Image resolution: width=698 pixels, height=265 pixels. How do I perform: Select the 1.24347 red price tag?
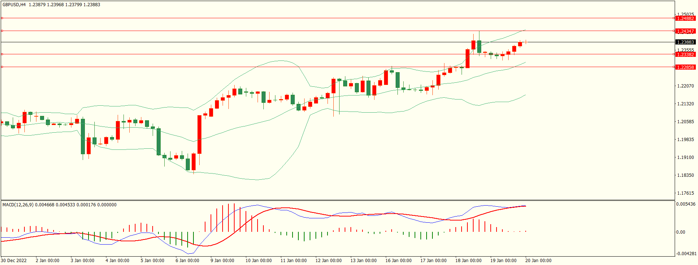click(685, 31)
